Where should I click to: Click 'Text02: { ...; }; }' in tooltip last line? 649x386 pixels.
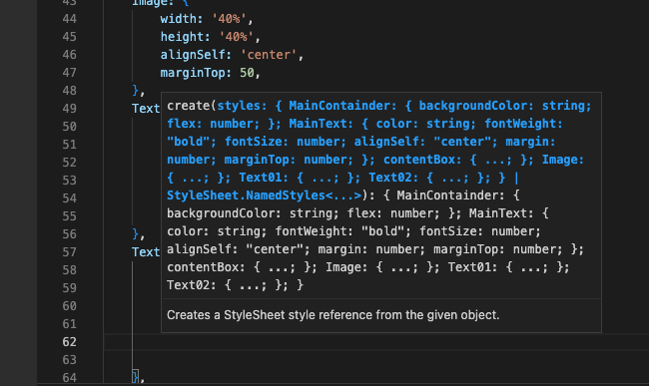(235, 284)
